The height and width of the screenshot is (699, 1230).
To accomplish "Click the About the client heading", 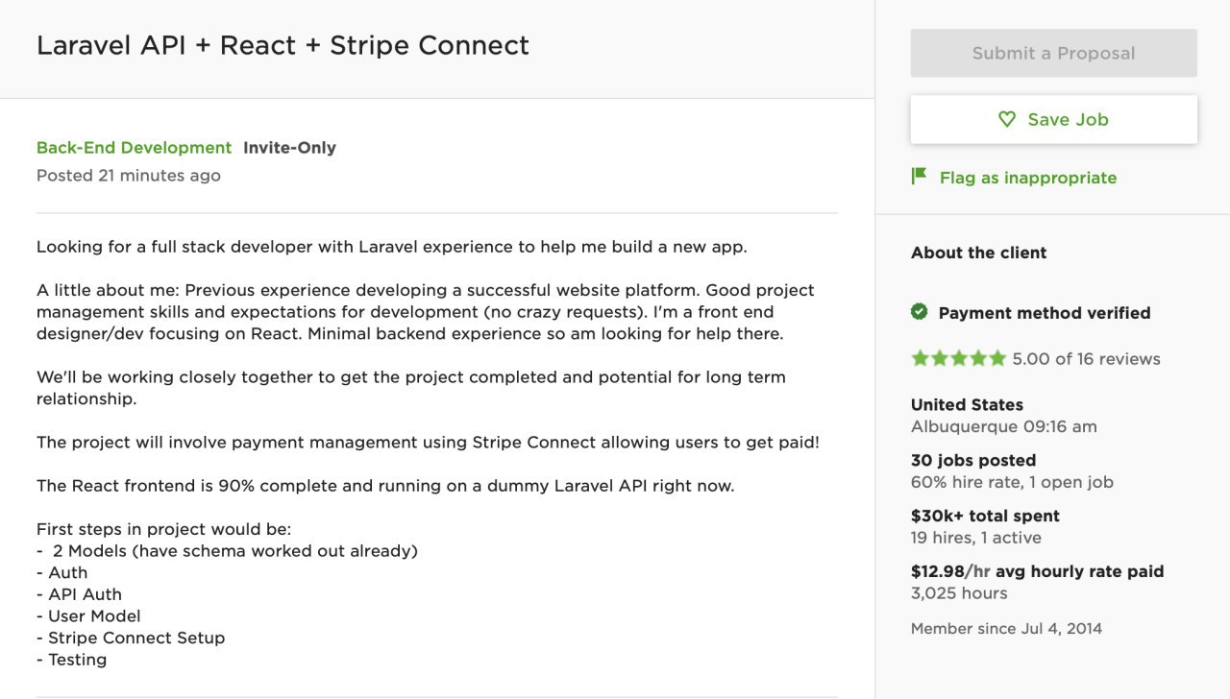I will (x=978, y=253).
